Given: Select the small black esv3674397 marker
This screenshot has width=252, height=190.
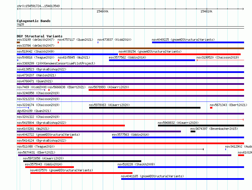Looking at the screenshot, I should [193, 131].
